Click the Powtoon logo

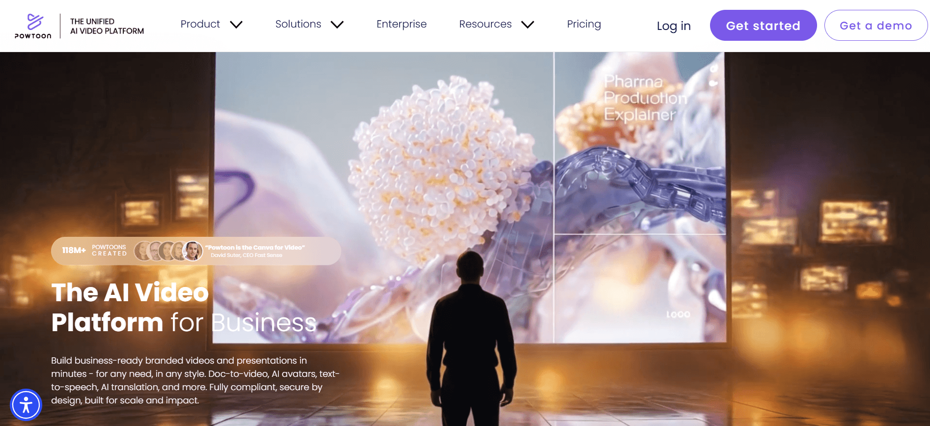33,26
